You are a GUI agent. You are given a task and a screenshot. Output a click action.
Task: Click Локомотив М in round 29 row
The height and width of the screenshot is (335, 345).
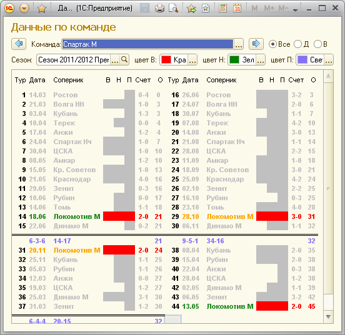point(230,216)
